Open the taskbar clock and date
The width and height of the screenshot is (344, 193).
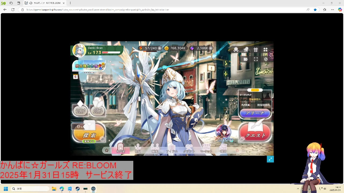(x=335, y=189)
